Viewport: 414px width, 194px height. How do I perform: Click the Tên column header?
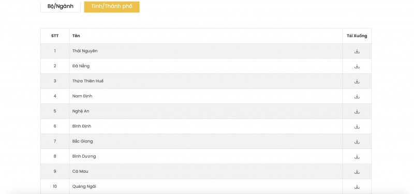(76, 36)
